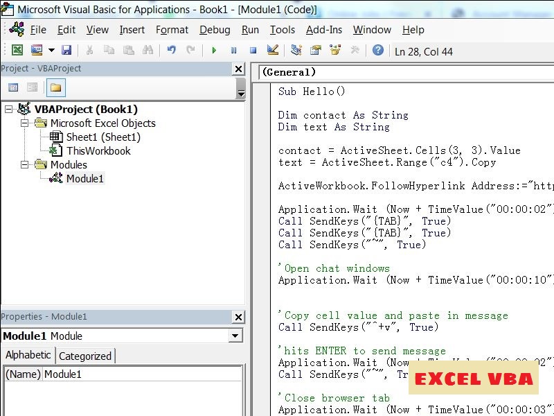Open the Object Browser icon
Screen dimensions: 554x416
click(335, 50)
